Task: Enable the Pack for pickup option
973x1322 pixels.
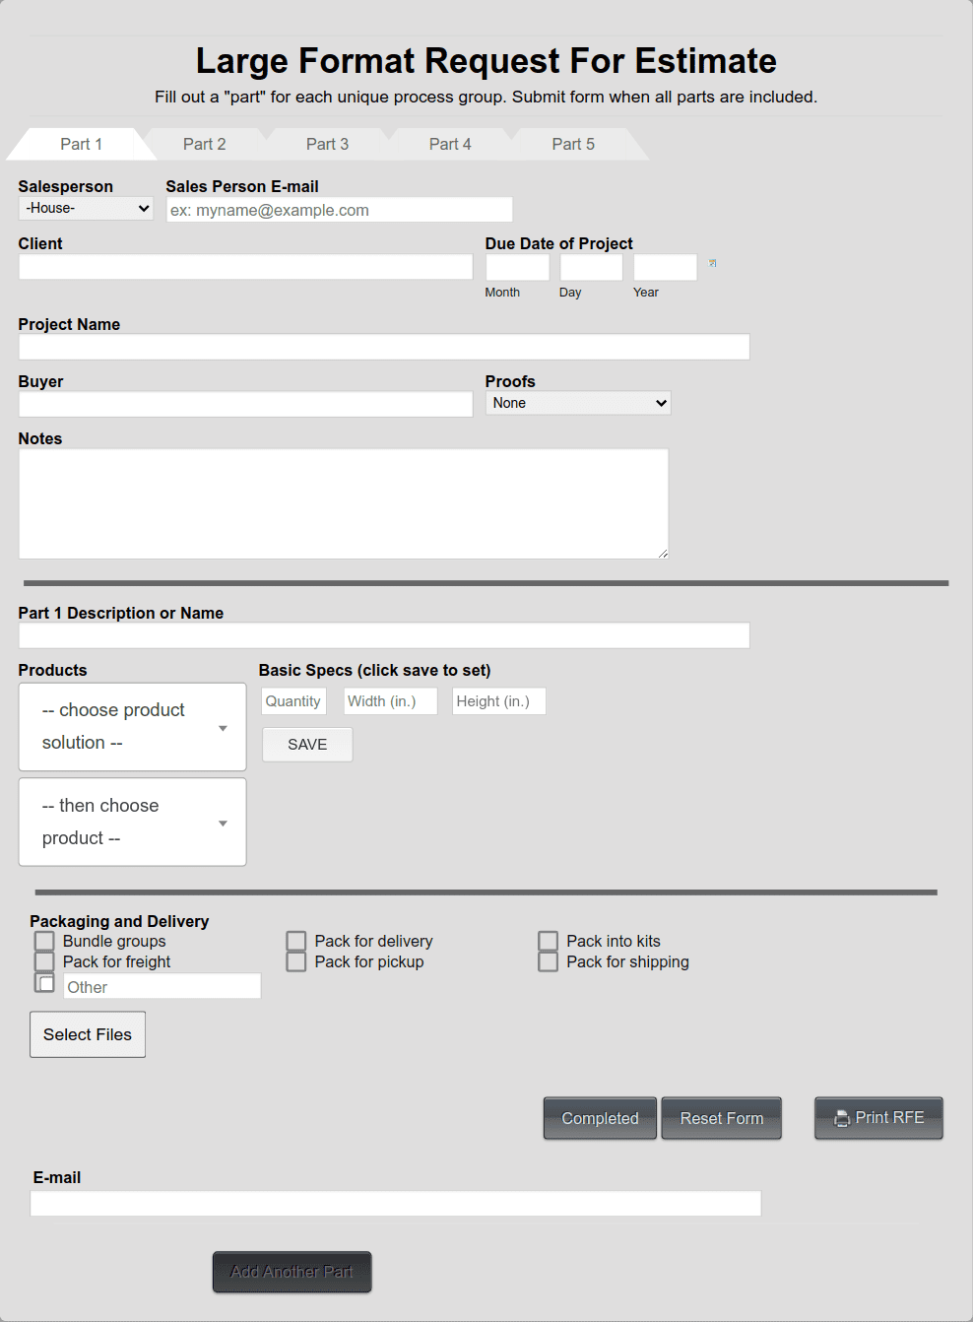Action: [295, 961]
